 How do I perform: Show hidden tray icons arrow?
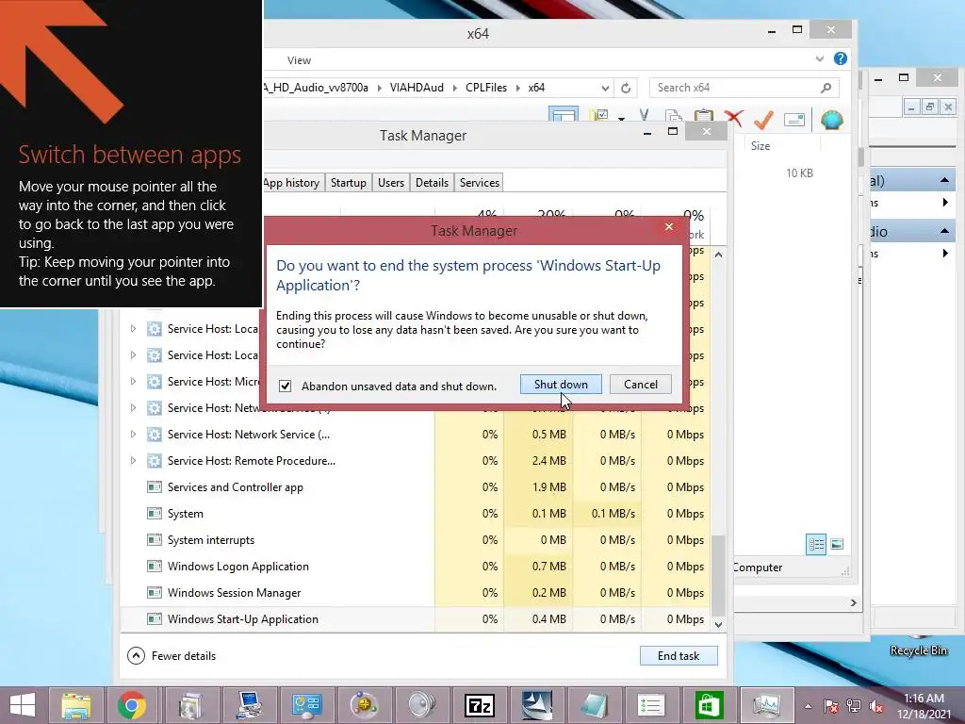point(808,706)
